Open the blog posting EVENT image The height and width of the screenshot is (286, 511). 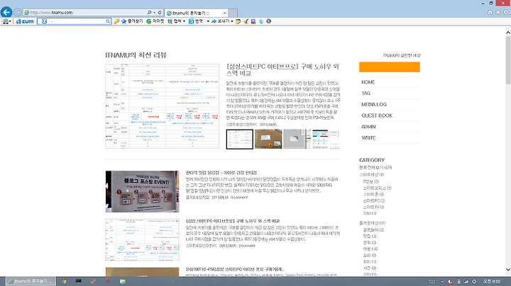[142, 192]
